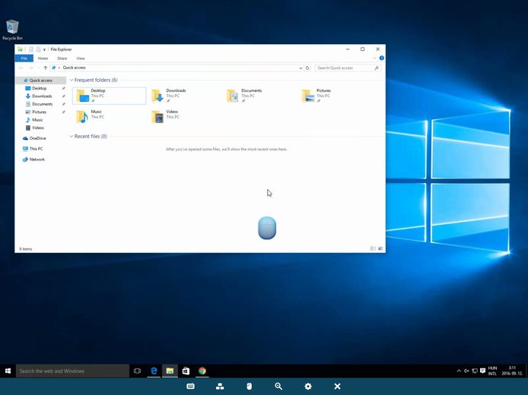The image size is (528, 395).
Task: Collapse the Recent files group
Action: point(71,136)
